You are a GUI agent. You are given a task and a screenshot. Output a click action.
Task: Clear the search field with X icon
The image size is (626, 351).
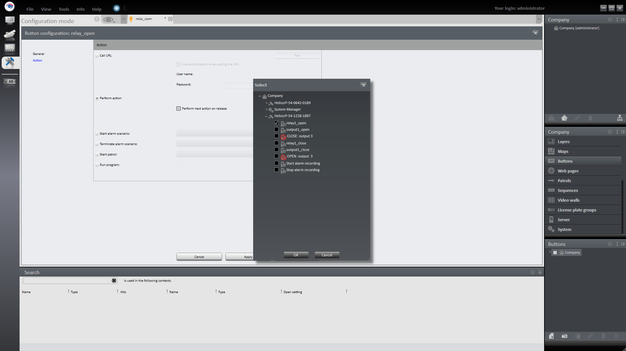click(114, 281)
